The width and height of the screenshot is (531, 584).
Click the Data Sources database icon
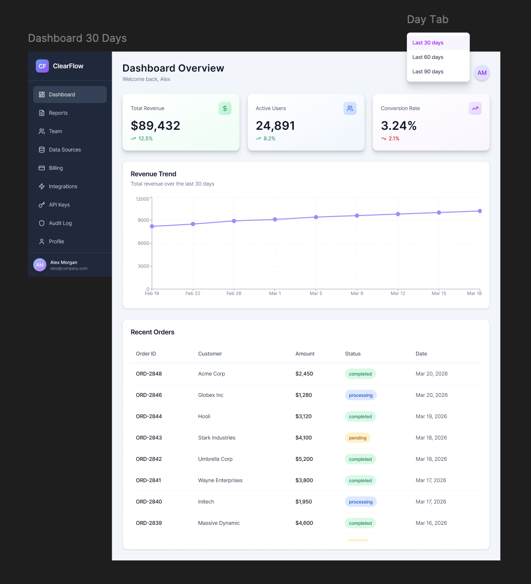coord(42,150)
